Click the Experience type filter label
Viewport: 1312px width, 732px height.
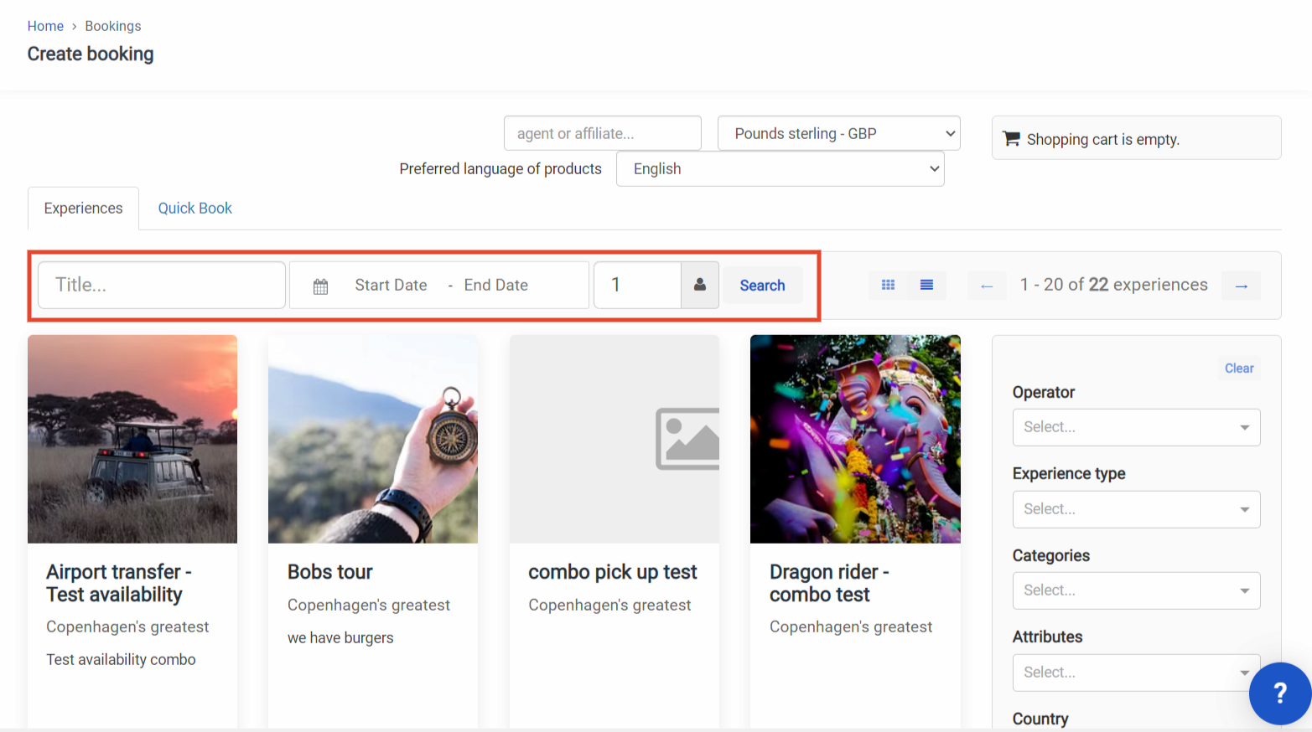[x=1069, y=474]
